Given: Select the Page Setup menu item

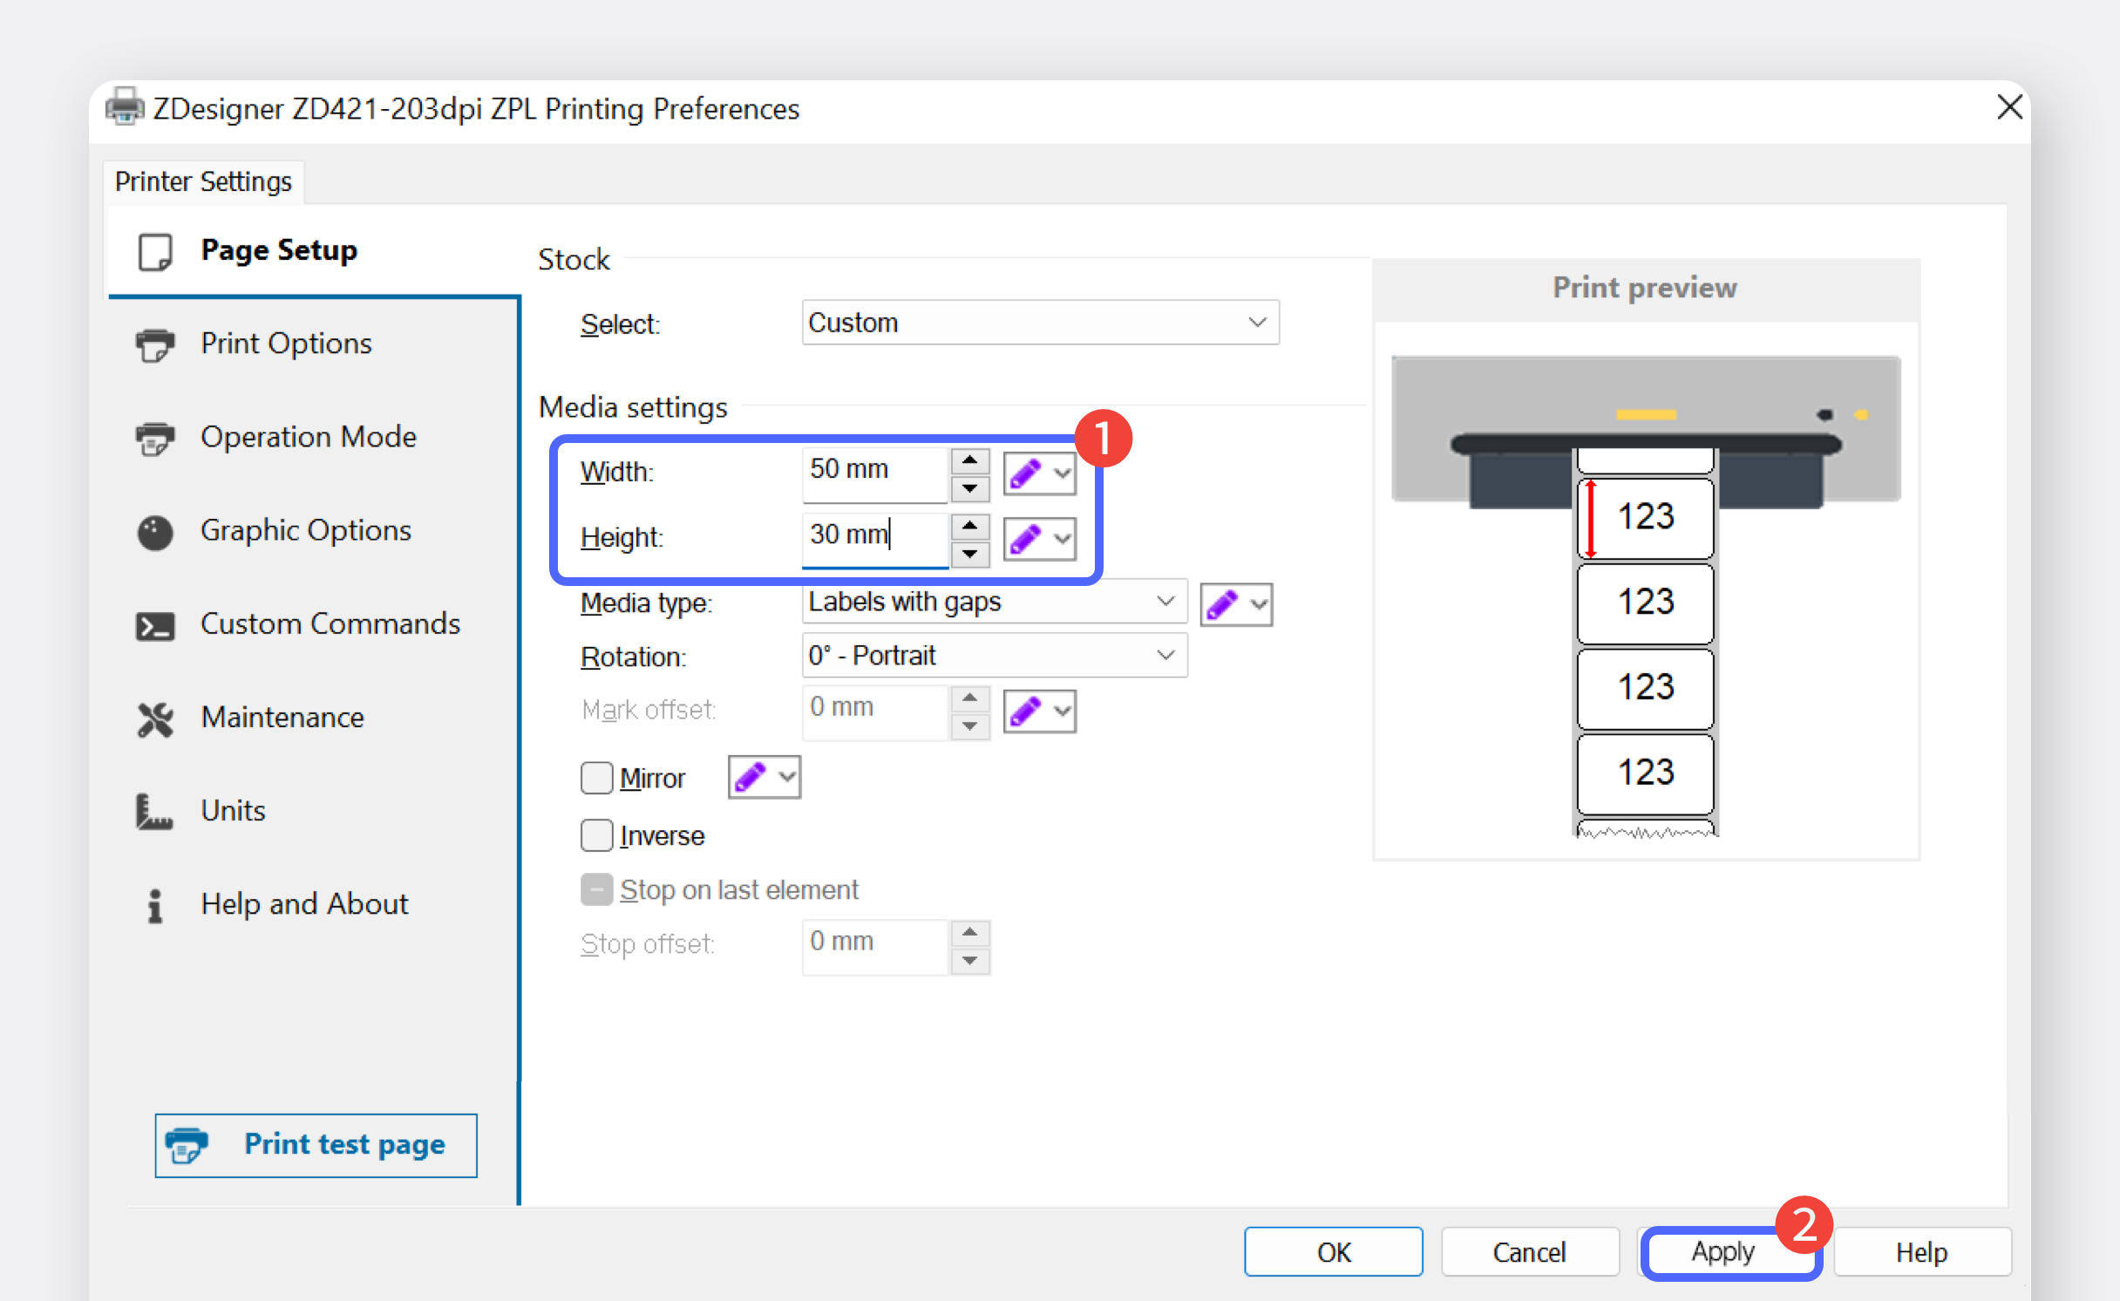Looking at the screenshot, I should pos(279,251).
